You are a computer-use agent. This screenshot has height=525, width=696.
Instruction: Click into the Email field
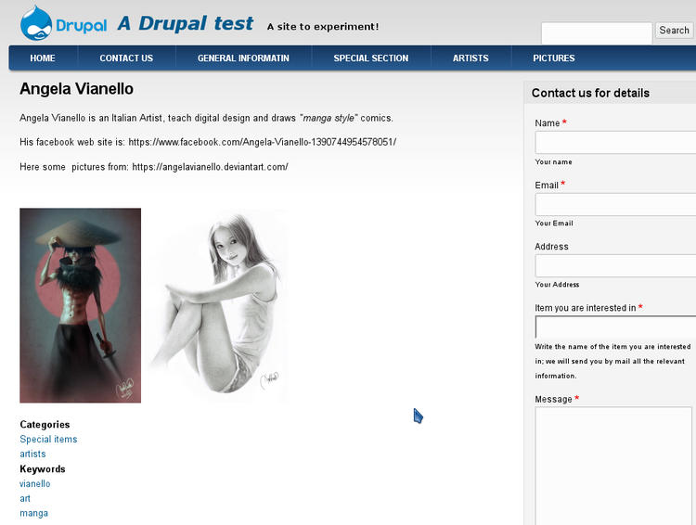coord(615,205)
